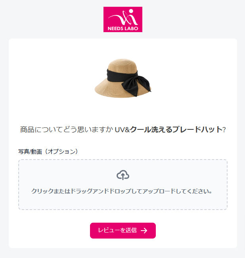The image size is (245, 258).
Task: Click the アップロードしてください text in the dropzone
Action: point(177,191)
